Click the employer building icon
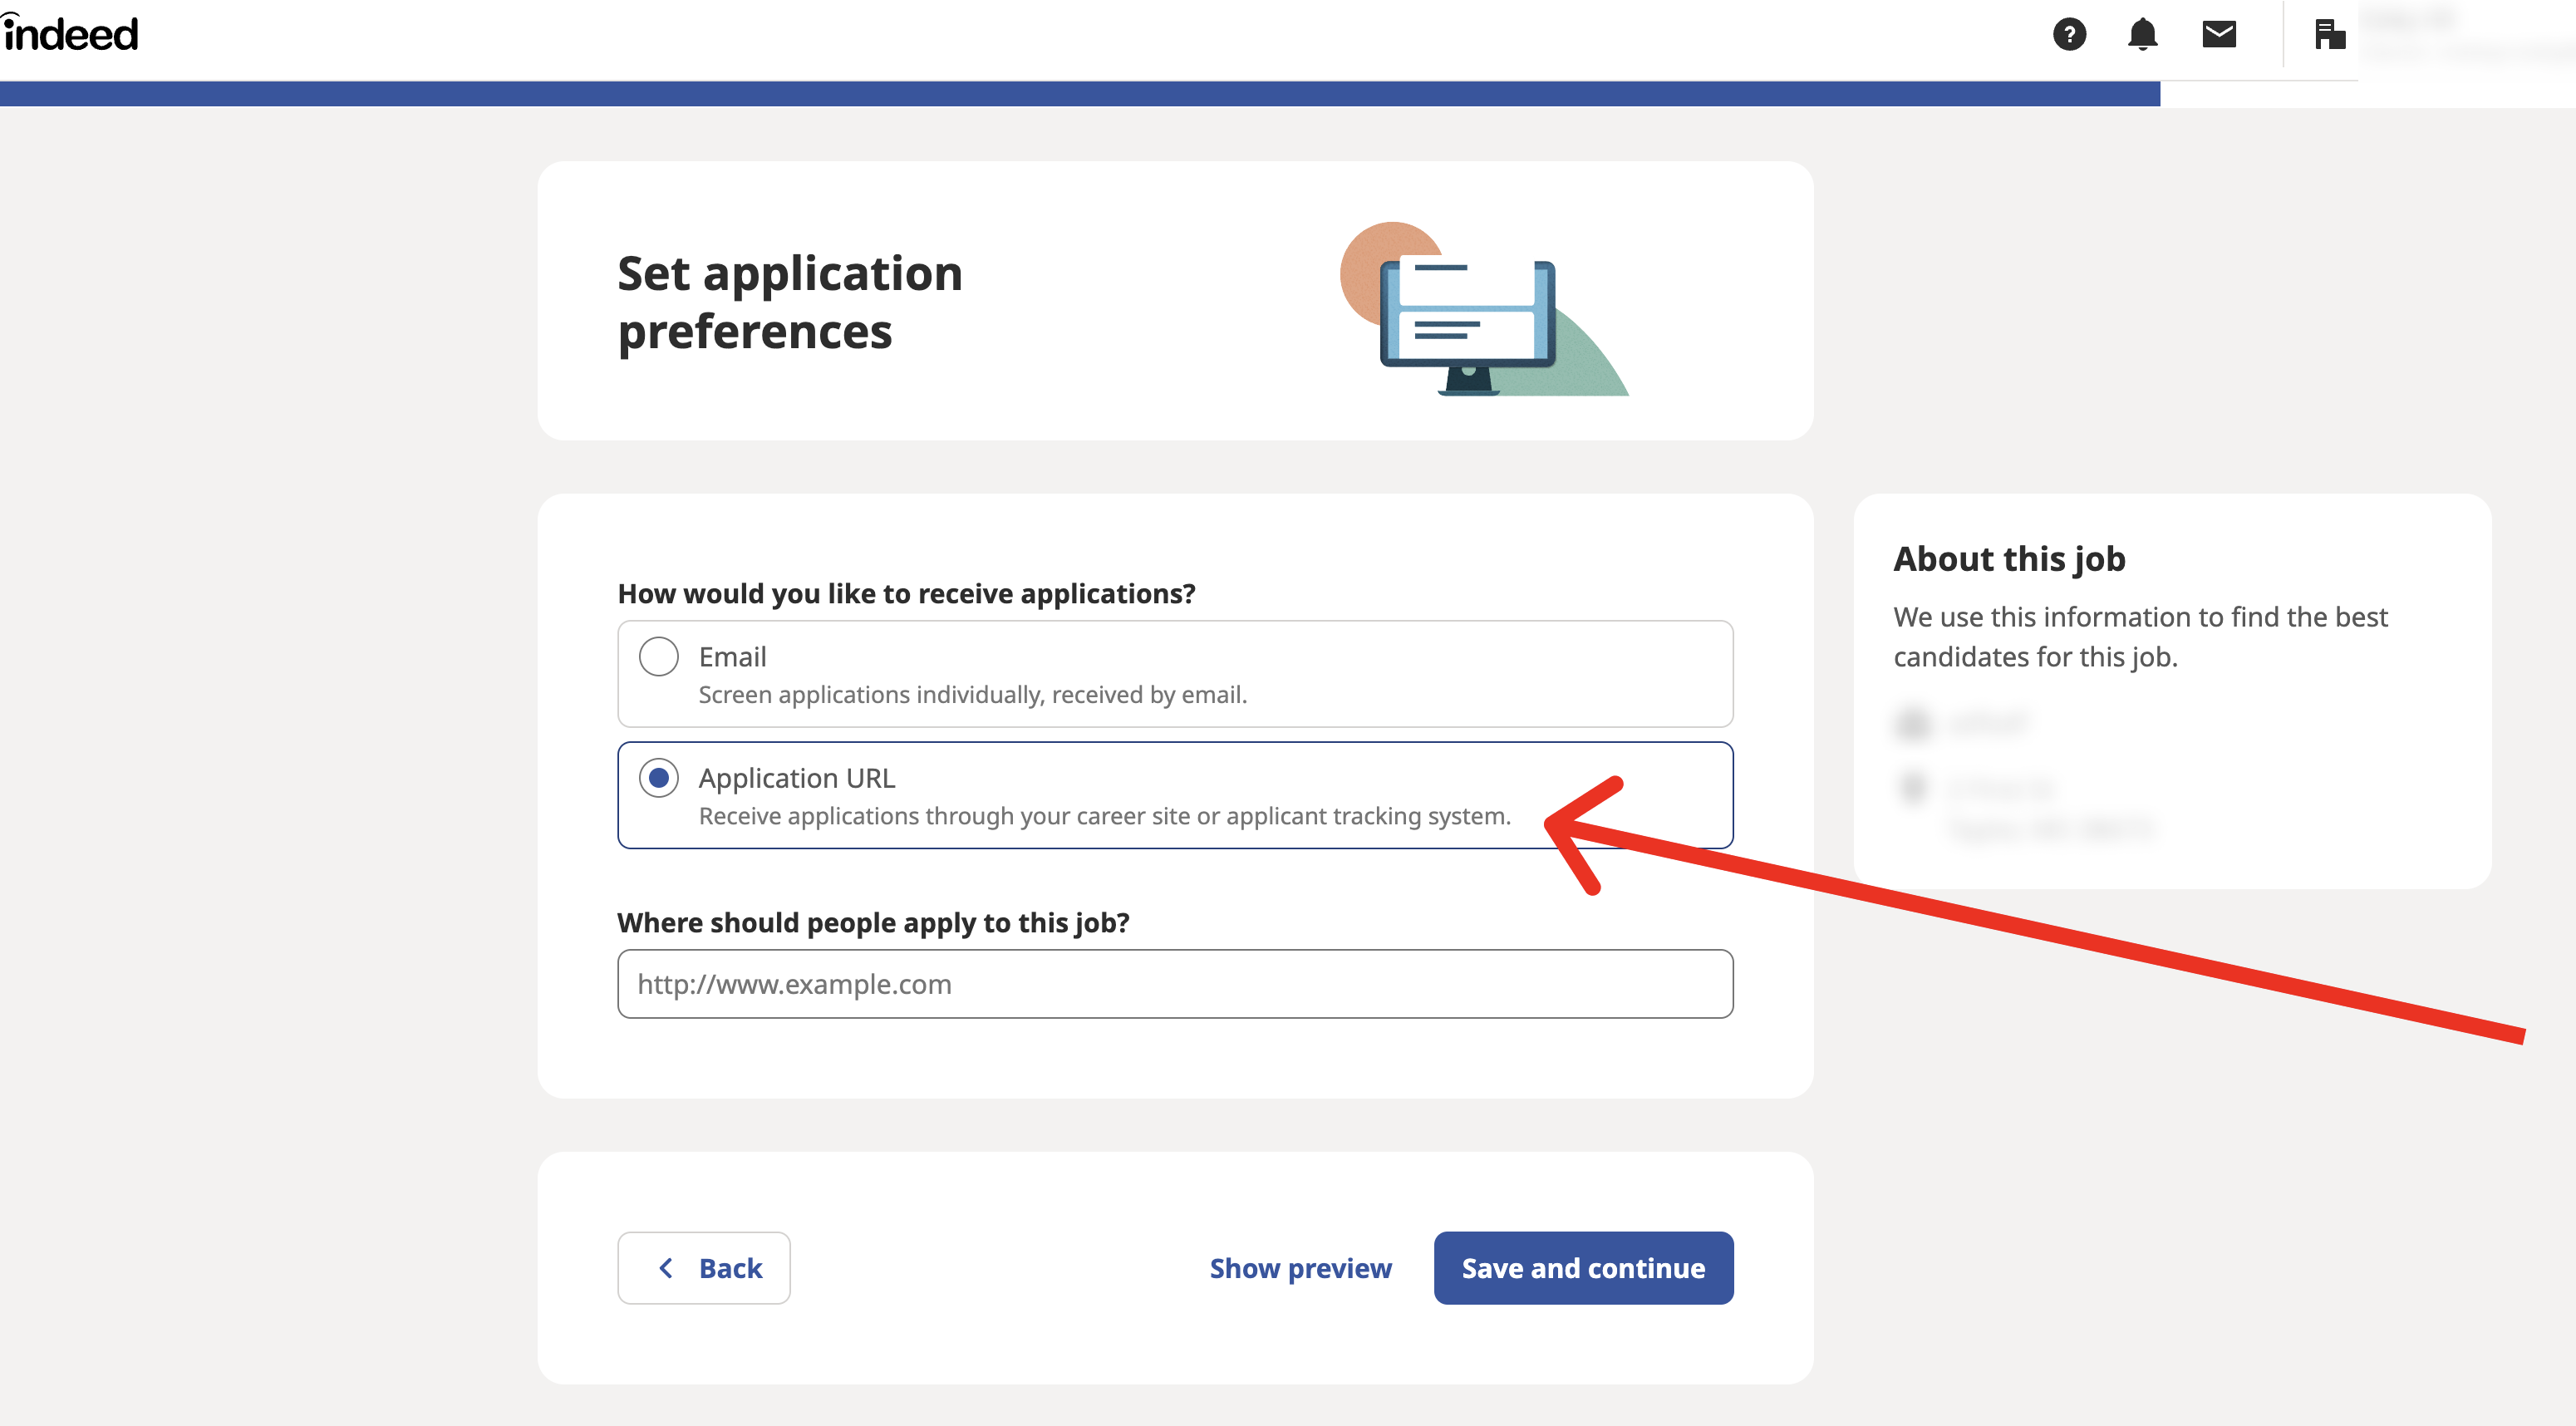This screenshot has width=2576, height=1426. 2330,34
